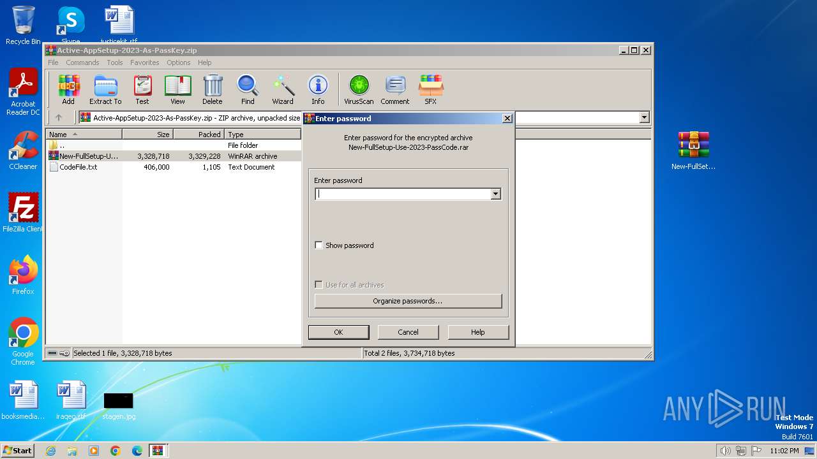Click the WinRAR taskbar button
817x459 pixels.
158,451
